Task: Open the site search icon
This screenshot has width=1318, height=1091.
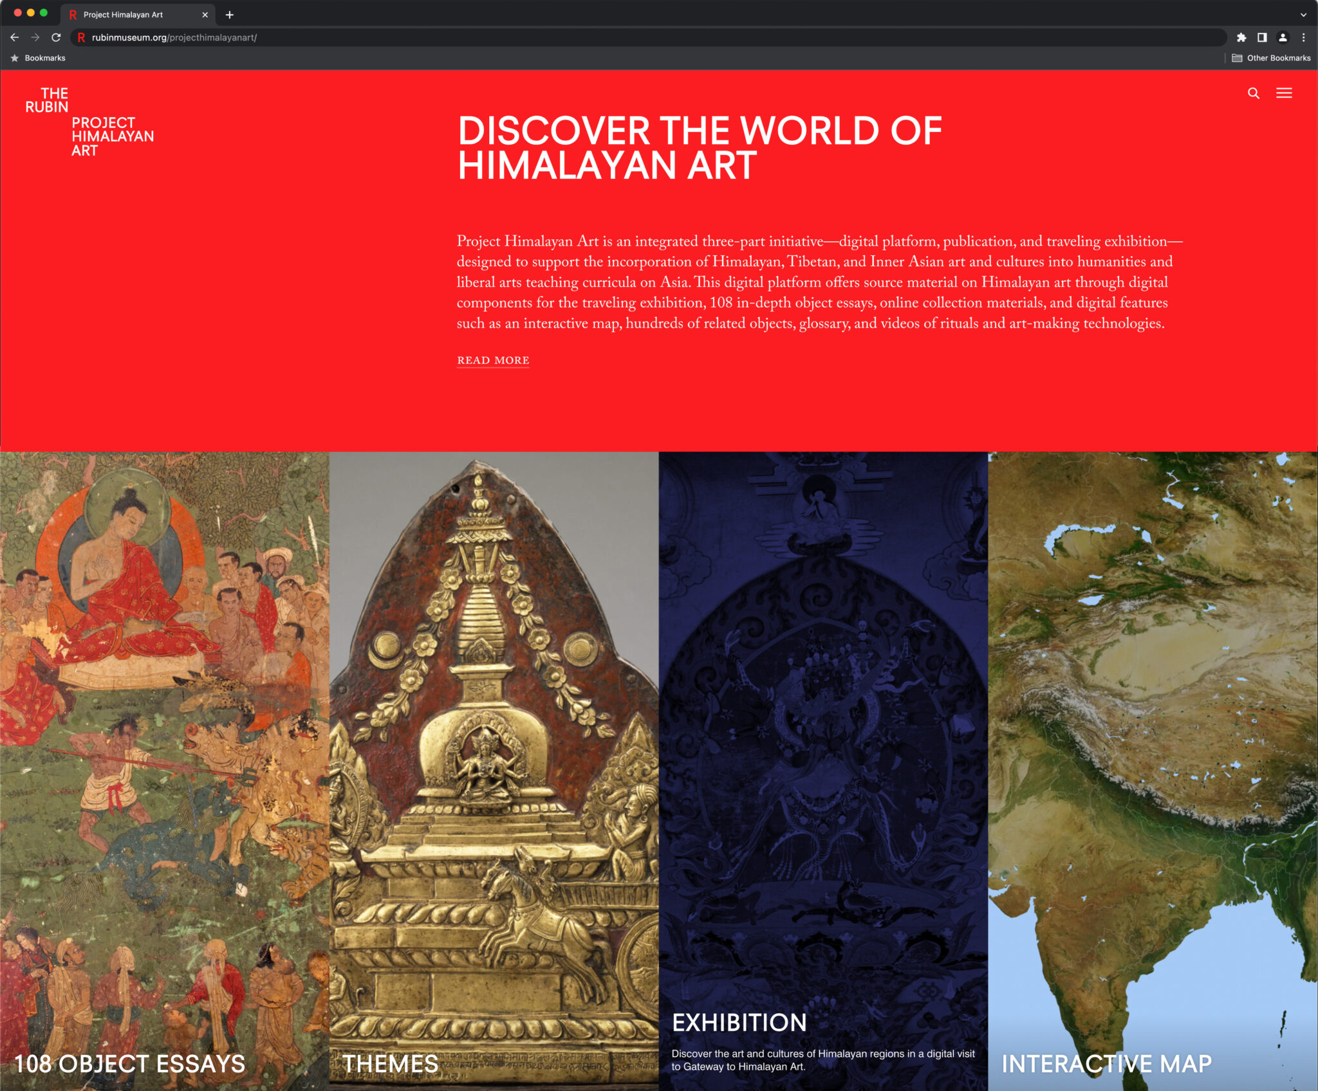Action: click(1253, 93)
